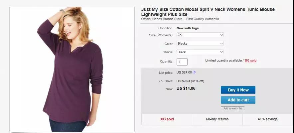Click the purple tunic product image
294x133 pixels.
coord(72,69)
